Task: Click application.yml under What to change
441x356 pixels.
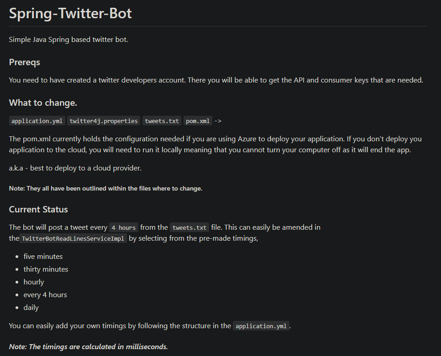Action: click(37, 121)
